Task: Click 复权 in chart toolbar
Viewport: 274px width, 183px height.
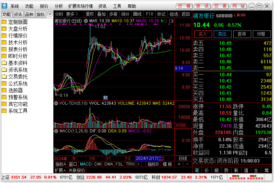Action: 90,14
